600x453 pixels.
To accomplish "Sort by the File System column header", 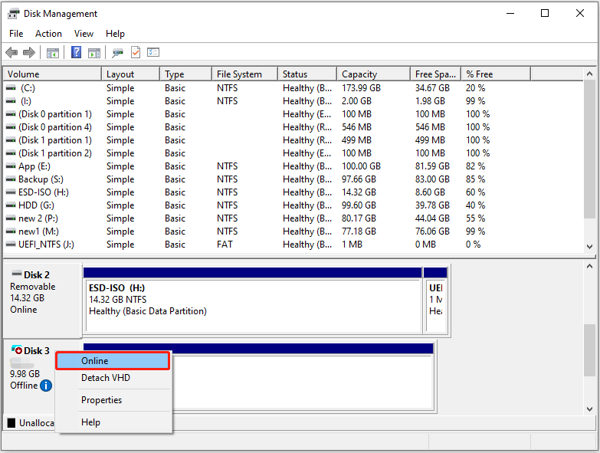I will 245,74.
